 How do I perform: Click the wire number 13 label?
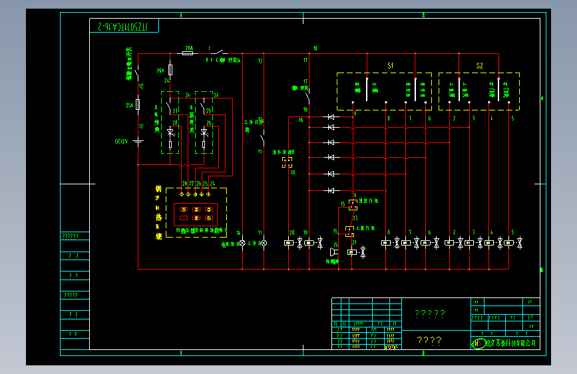click(x=260, y=61)
